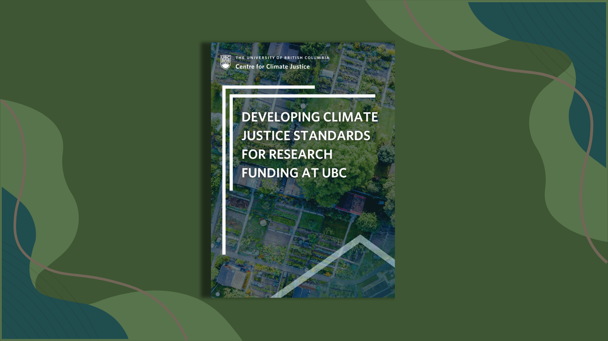Select the 'FOR RESEARCH' title line

[x=287, y=154]
